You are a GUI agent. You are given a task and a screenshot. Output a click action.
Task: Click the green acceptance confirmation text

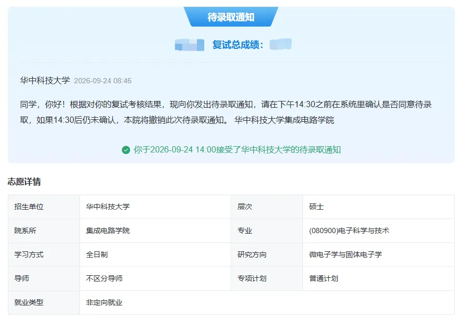[x=237, y=150]
